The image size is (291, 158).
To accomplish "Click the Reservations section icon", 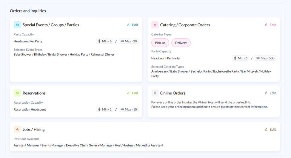I will pyautogui.click(x=17, y=93).
